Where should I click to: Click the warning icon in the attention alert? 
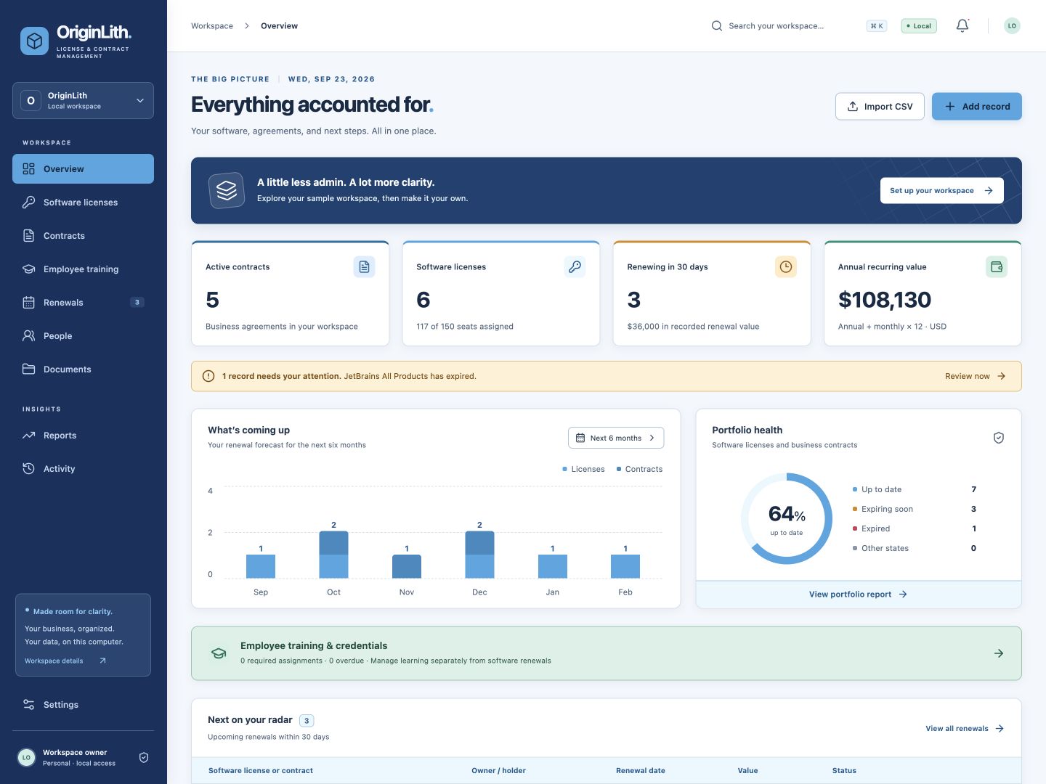208,376
